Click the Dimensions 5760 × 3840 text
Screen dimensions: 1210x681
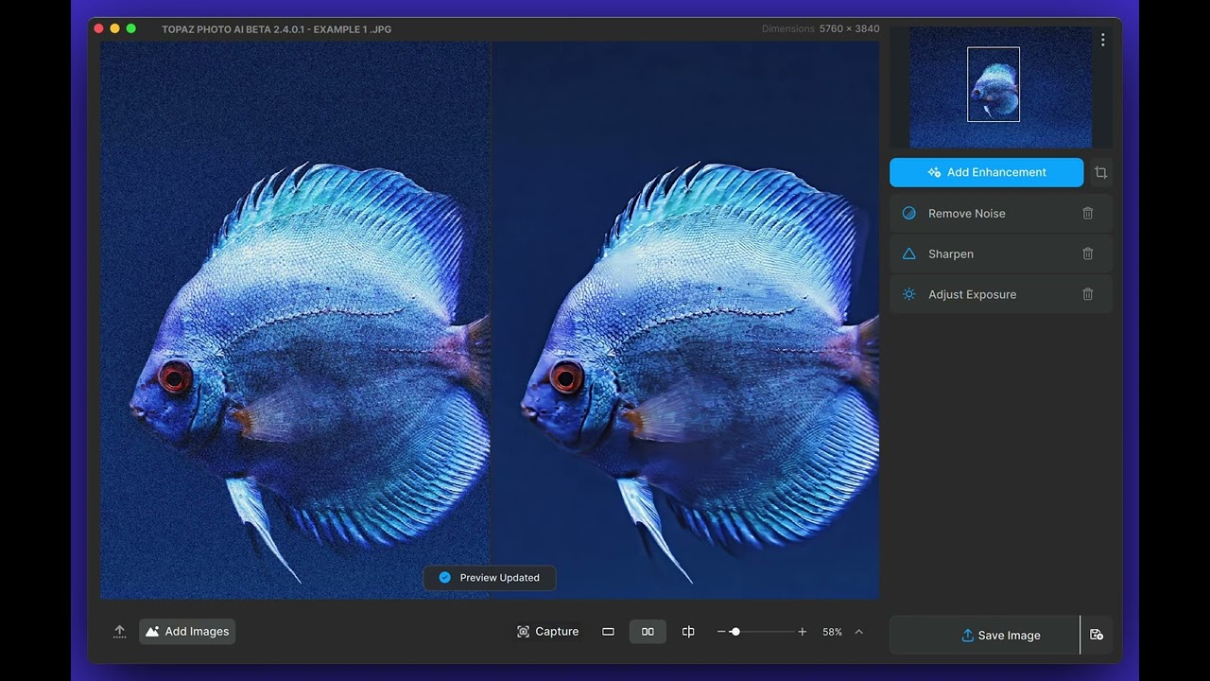pyautogui.click(x=821, y=29)
